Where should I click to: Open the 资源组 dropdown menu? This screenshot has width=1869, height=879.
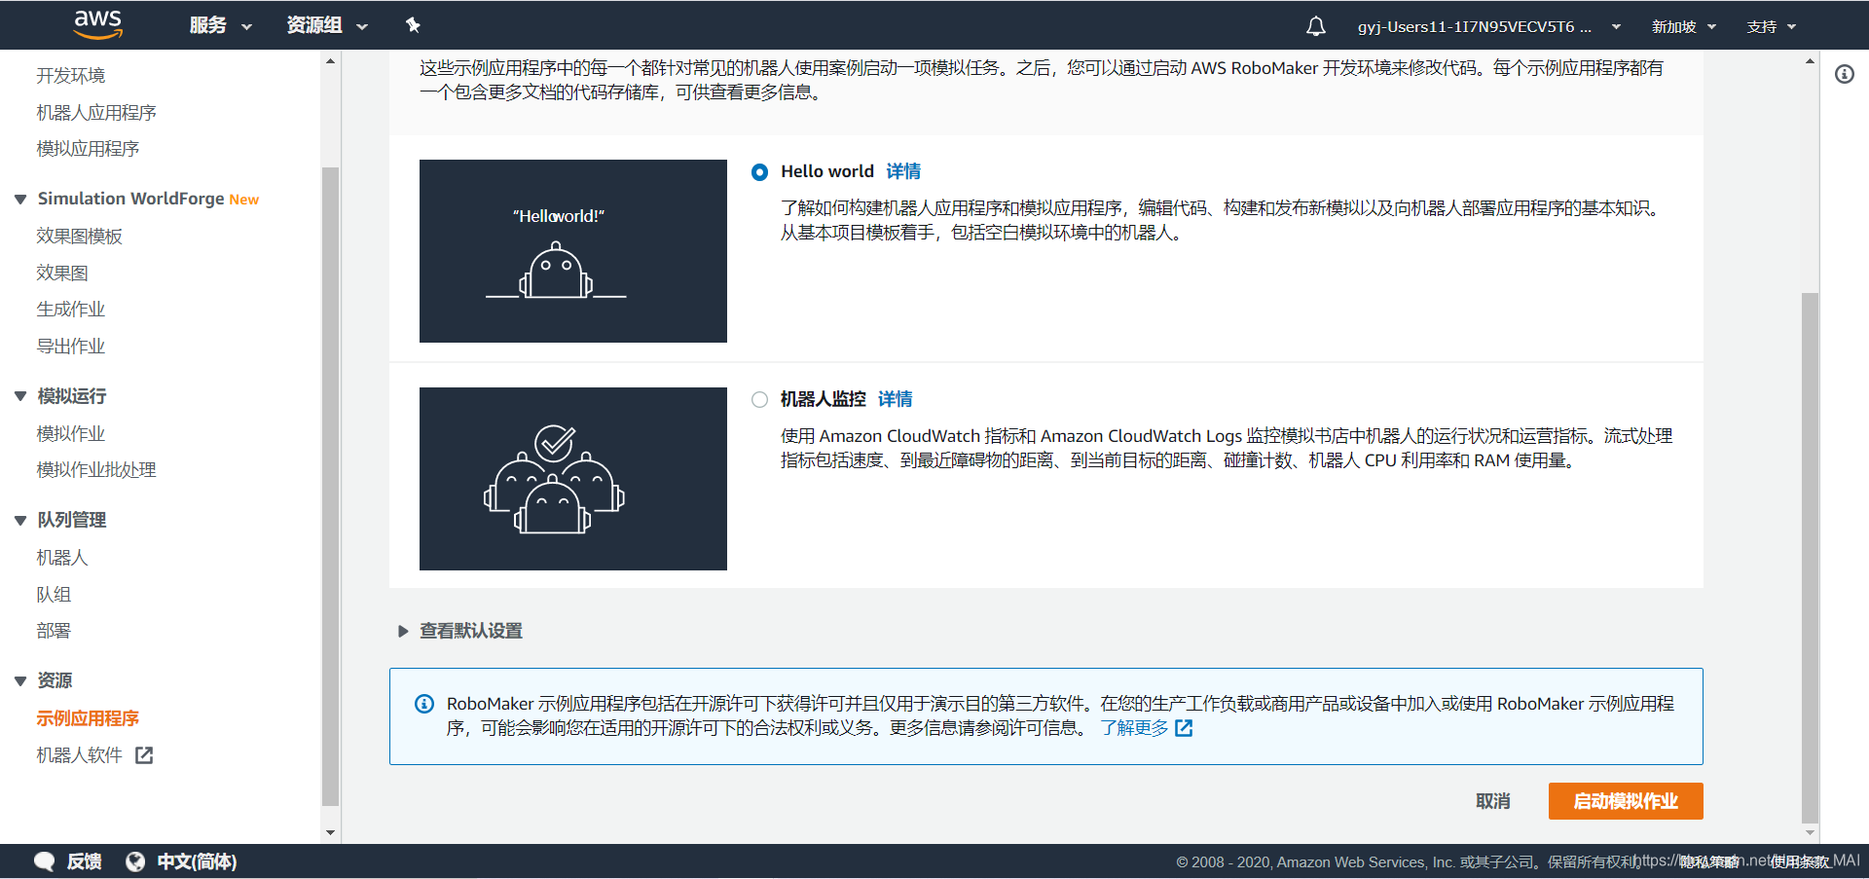[x=327, y=25]
